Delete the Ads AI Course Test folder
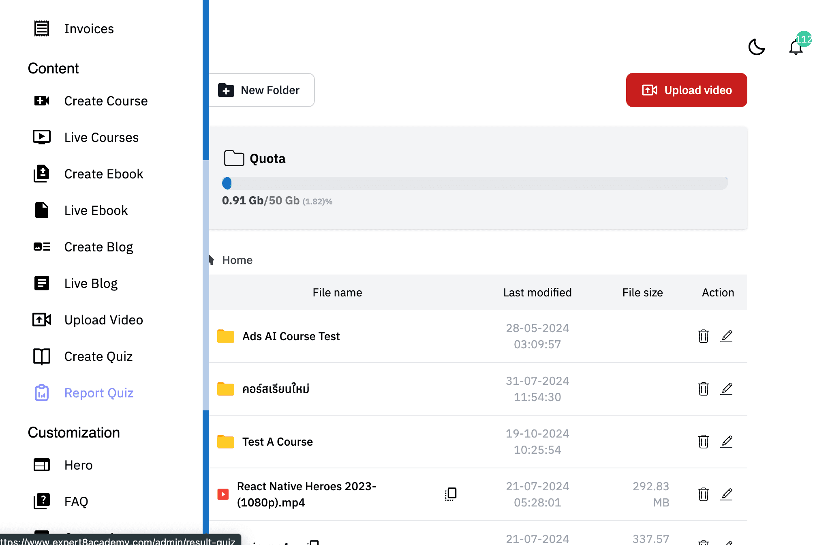This screenshot has height=545, width=830. pyautogui.click(x=703, y=336)
